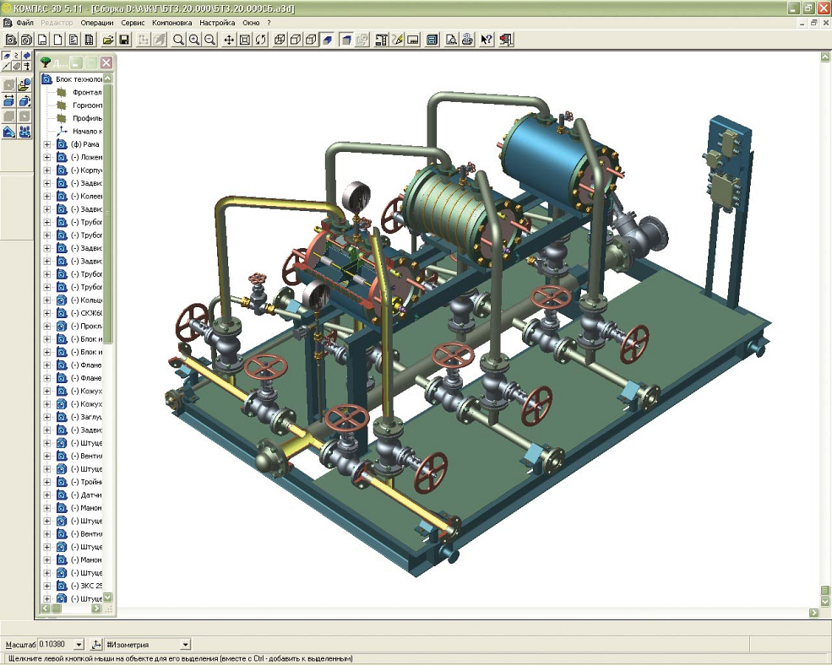
Task: Expand the '(ф) Рама' tree node
Action: click(x=47, y=144)
